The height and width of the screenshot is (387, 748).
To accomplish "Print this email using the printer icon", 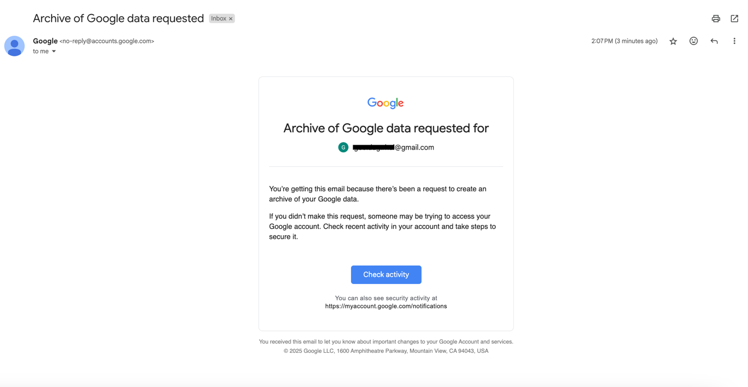I will pos(715,18).
